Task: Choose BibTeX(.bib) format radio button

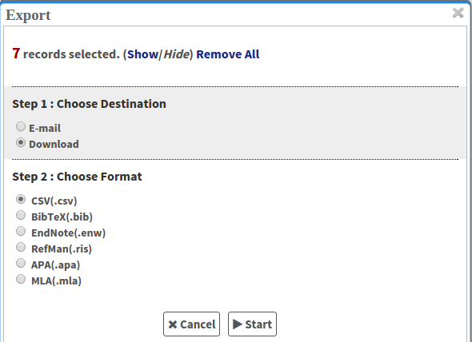Action: pyautogui.click(x=21, y=215)
